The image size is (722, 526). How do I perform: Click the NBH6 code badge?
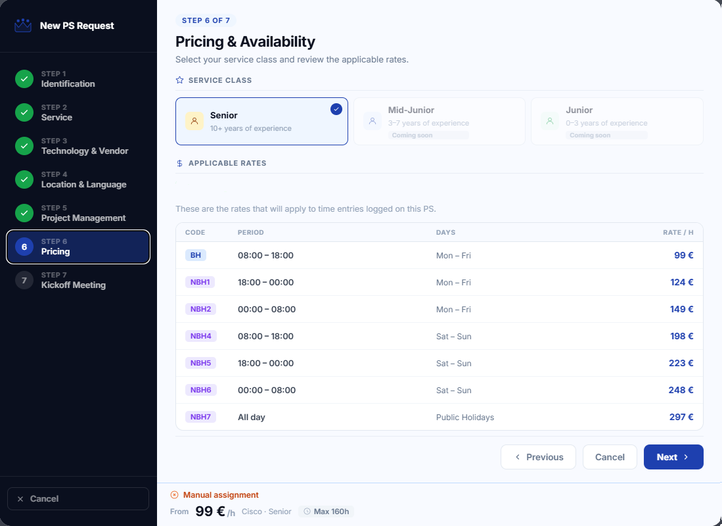pos(201,390)
